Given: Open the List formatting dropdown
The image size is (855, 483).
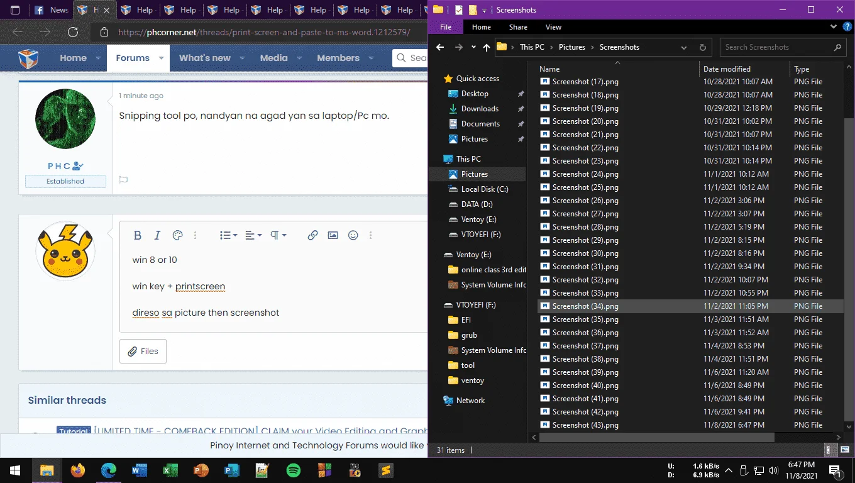Looking at the screenshot, I should (228, 235).
